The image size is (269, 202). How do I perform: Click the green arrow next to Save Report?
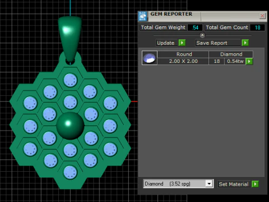click(245, 43)
